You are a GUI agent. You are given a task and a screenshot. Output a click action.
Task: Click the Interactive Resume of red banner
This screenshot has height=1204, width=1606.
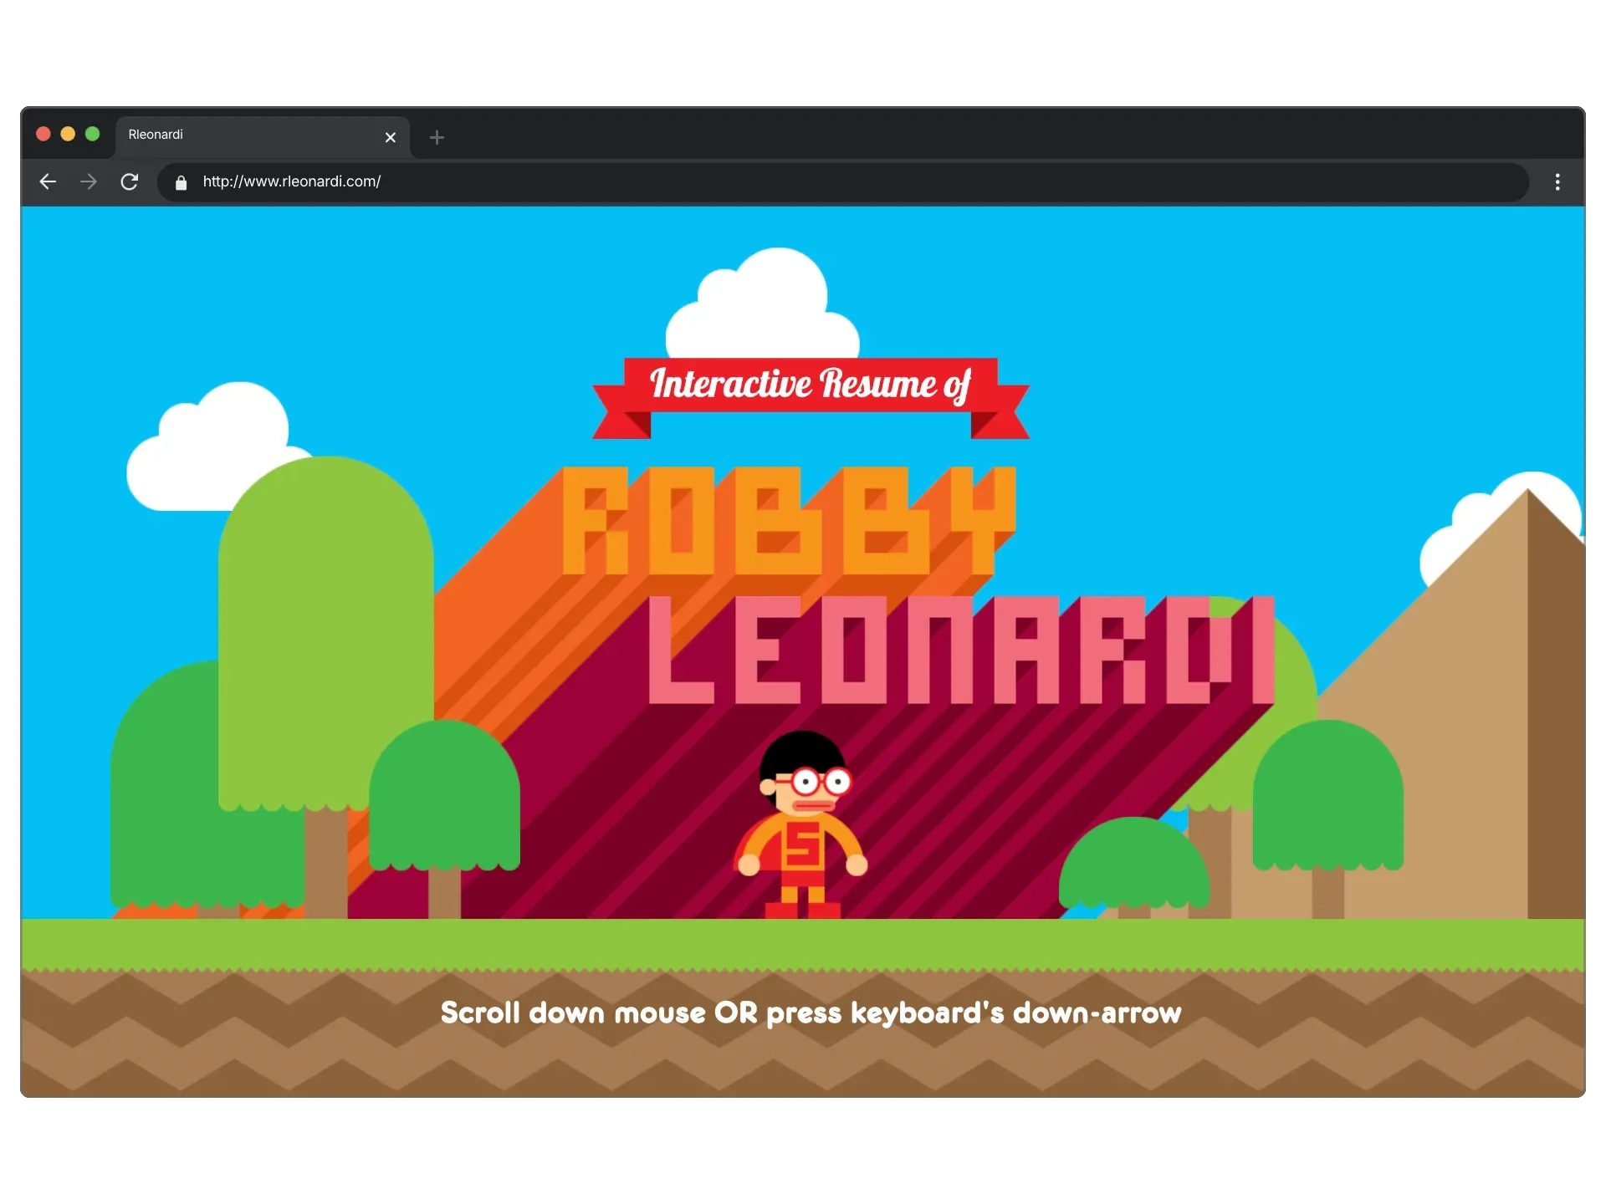click(x=810, y=386)
